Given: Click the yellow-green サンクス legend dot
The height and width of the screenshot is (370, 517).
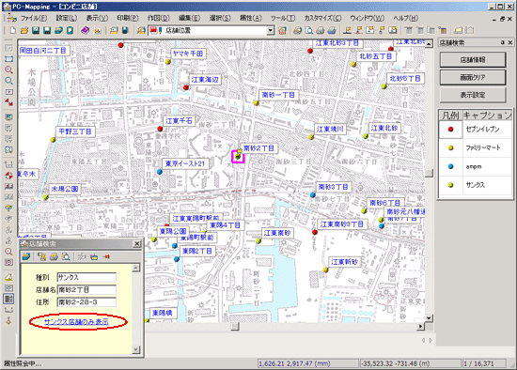Looking at the screenshot, I should click(450, 185).
